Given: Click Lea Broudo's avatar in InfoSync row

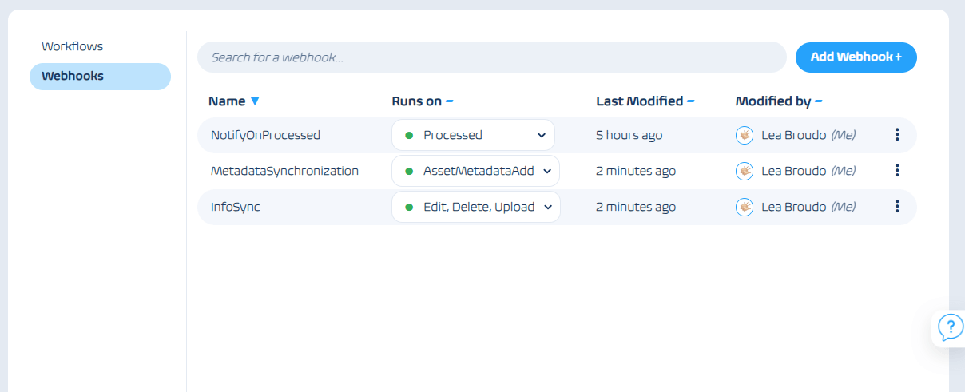Looking at the screenshot, I should pyautogui.click(x=745, y=207).
